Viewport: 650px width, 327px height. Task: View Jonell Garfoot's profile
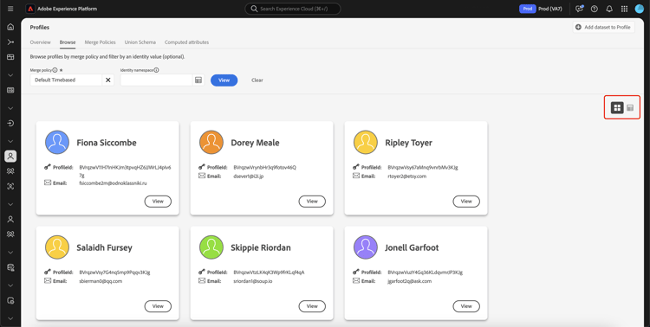click(x=466, y=306)
